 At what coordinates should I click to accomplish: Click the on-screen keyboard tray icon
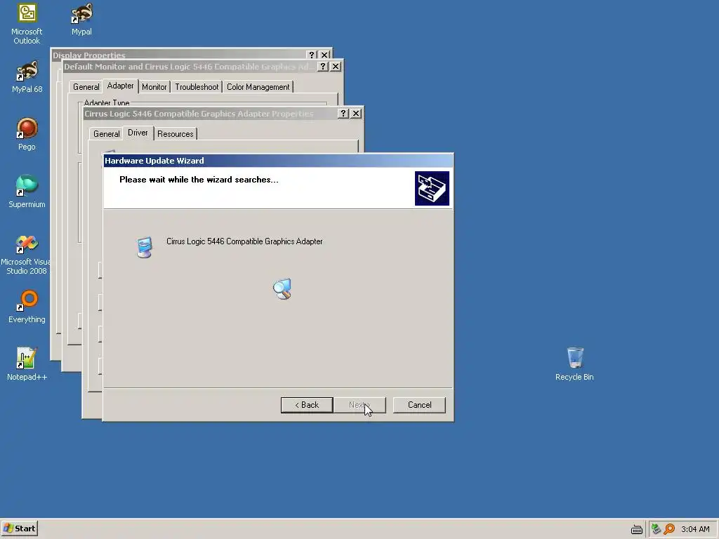point(636,529)
